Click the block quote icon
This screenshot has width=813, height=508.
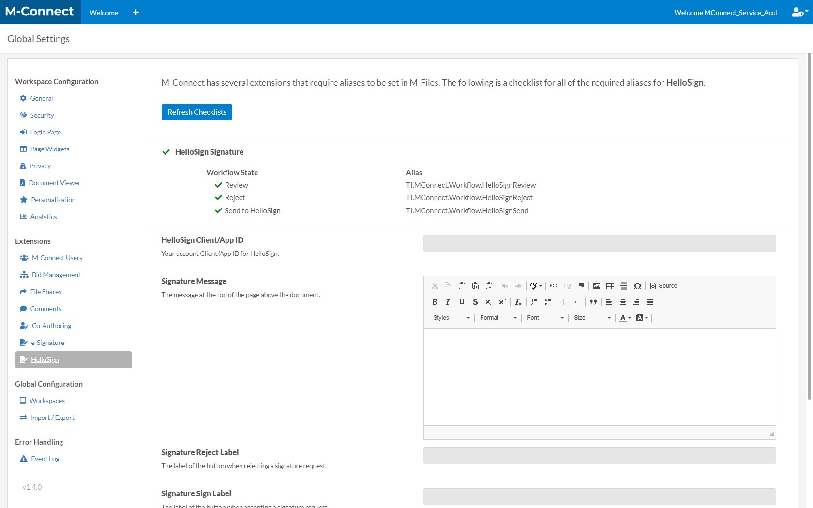point(593,302)
